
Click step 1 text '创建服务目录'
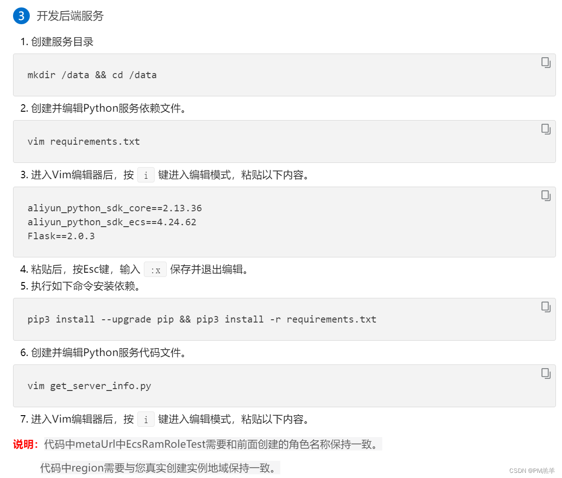coord(62,42)
